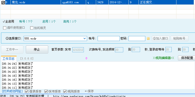Click the 2014-12-... date cell

(x=118, y=2)
